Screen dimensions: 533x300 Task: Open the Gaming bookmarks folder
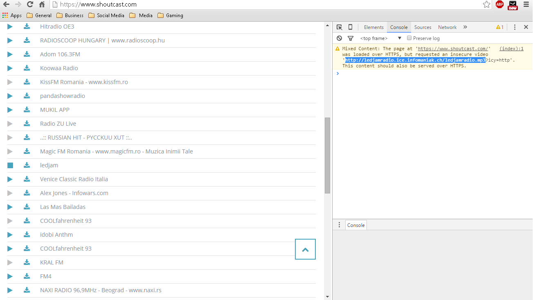pyautogui.click(x=171, y=16)
